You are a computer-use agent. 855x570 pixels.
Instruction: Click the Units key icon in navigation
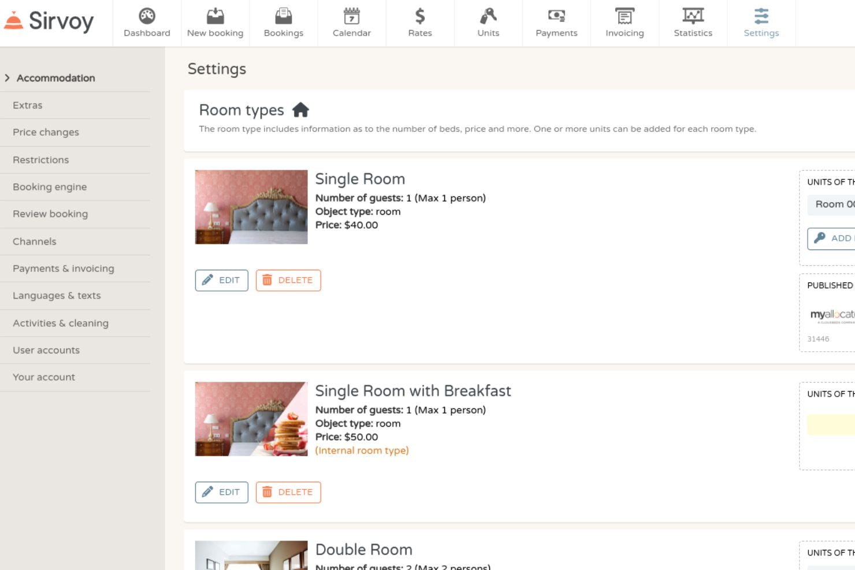(488, 17)
